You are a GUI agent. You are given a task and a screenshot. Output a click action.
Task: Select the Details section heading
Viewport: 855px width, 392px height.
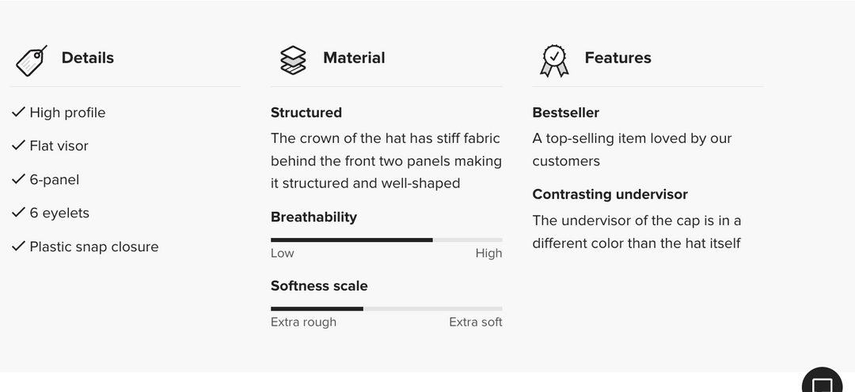88,58
